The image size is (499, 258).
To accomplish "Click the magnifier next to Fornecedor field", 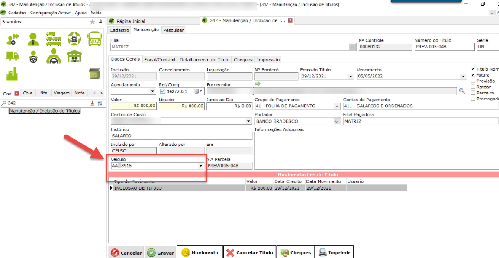I will pyautogui.click(x=462, y=91).
